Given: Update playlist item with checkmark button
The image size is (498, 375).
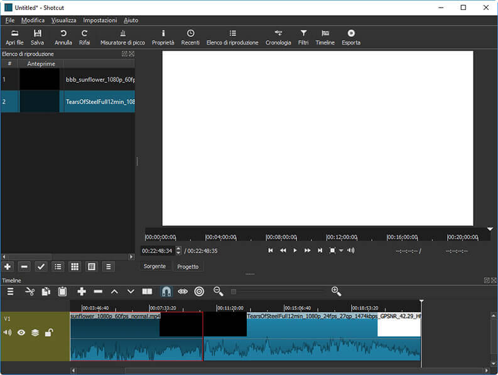Looking at the screenshot, I should coord(41,267).
